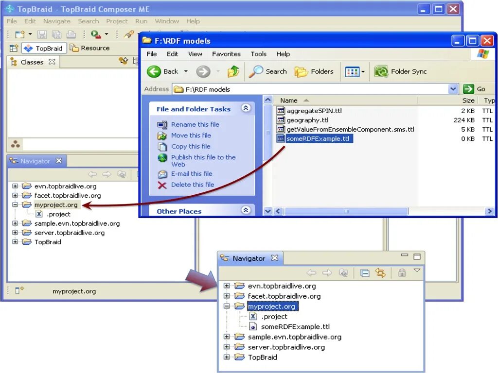Click the Save All icon in TopBraid toolbar

pos(56,34)
